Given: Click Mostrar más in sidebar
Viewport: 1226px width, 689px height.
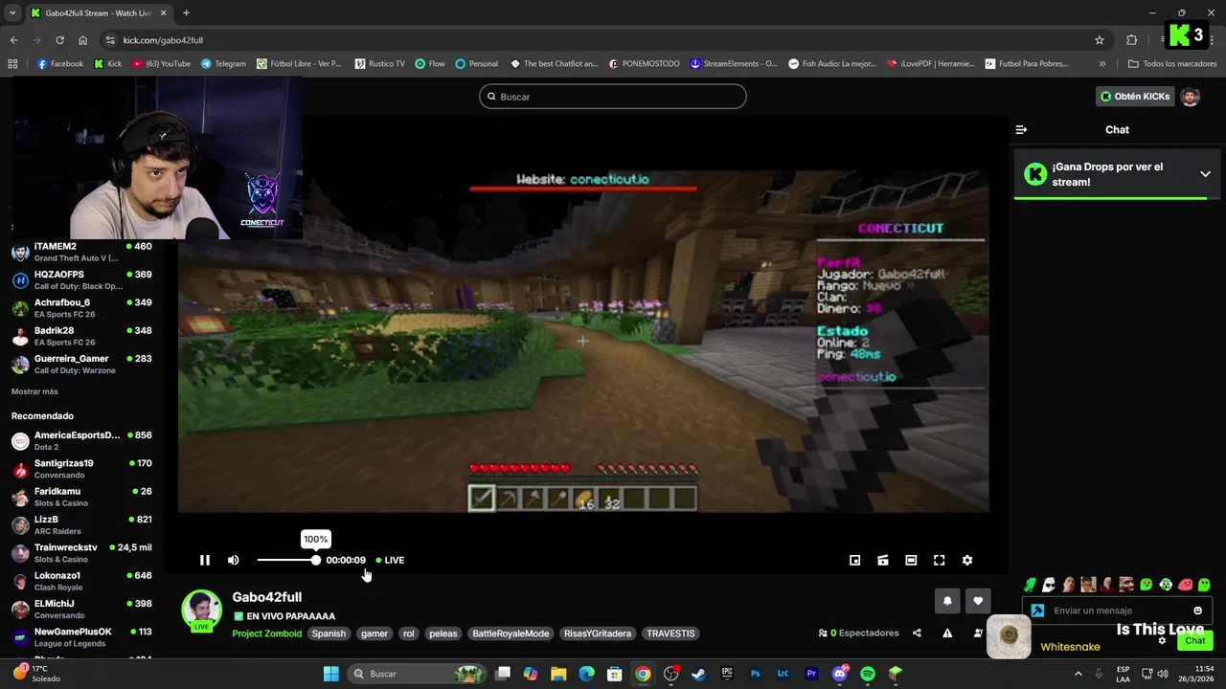Looking at the screenshot, I should 34,391.
